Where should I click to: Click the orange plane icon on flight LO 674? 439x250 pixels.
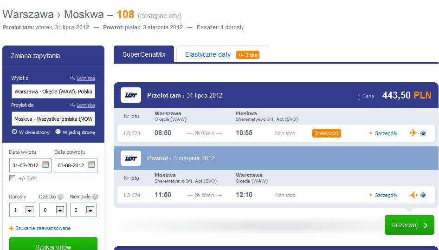[413, 195]
